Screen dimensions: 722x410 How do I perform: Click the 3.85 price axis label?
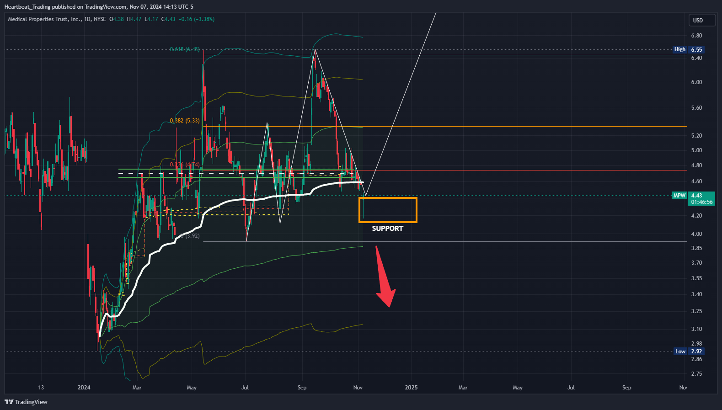tap(696, 248)
